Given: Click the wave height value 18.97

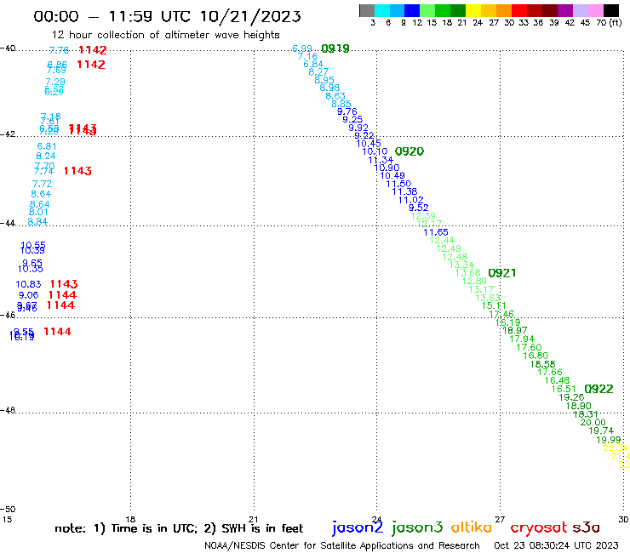Looking at the screenshot, I should pos(515,330).
